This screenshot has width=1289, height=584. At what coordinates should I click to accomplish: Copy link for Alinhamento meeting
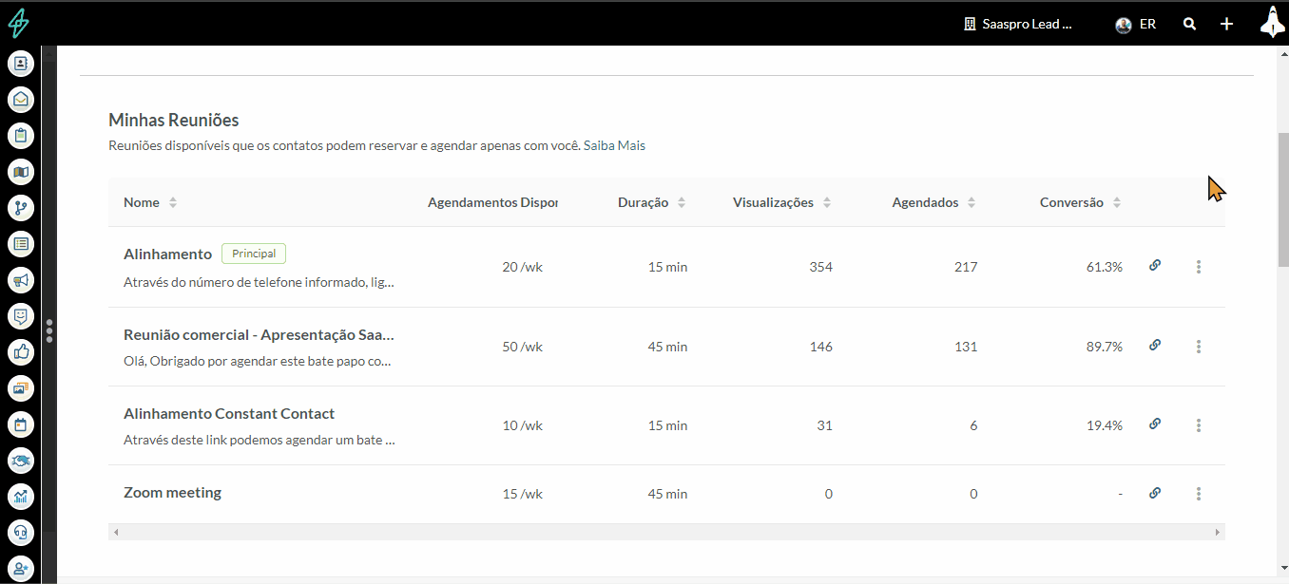click(1155, 266)
